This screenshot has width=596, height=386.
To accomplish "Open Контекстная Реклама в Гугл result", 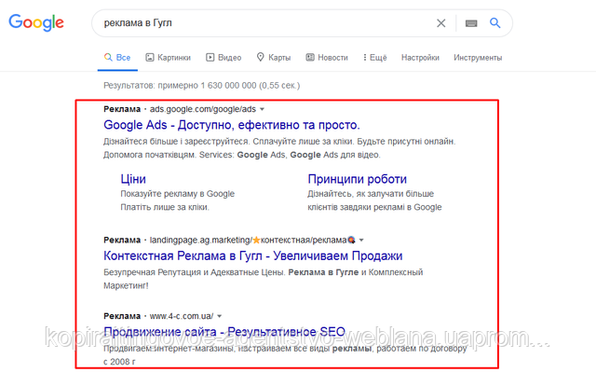I will coord(252,255).
